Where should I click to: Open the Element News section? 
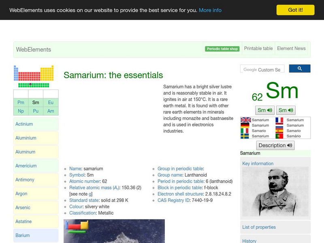(291, 48)
